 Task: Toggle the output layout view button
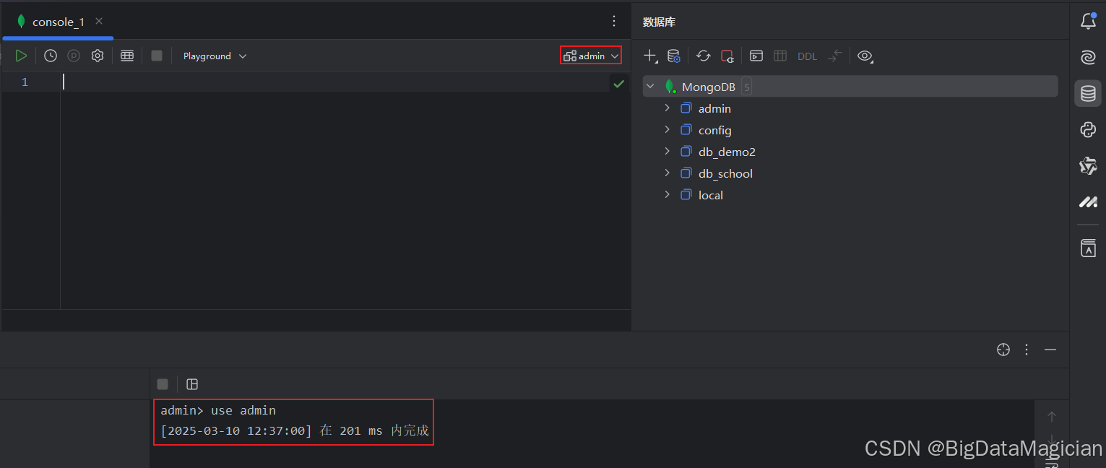click(x=192, y=384)
